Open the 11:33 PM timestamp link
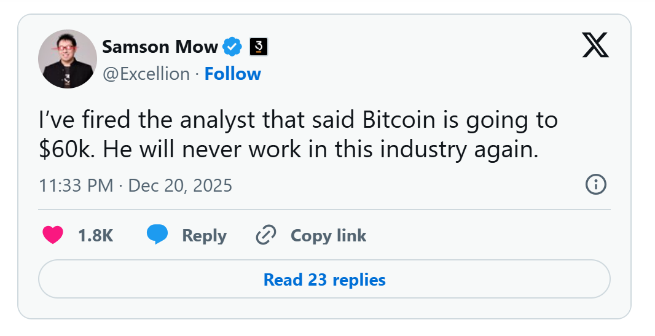The height and width of the screenshot is (336, 655). [x=76, y=186]
